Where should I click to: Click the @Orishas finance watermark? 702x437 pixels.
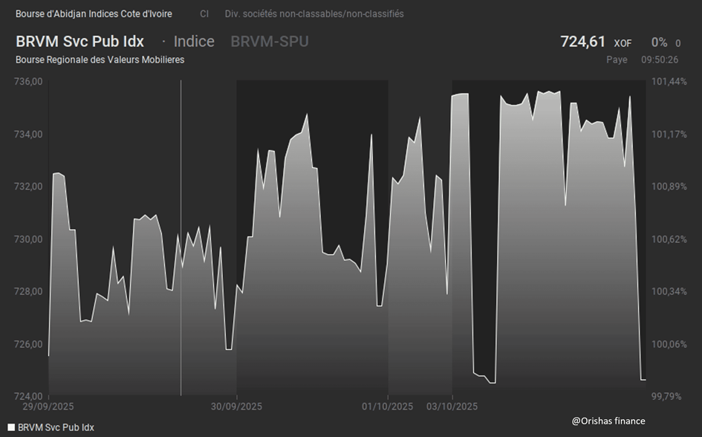pos(608,421)
